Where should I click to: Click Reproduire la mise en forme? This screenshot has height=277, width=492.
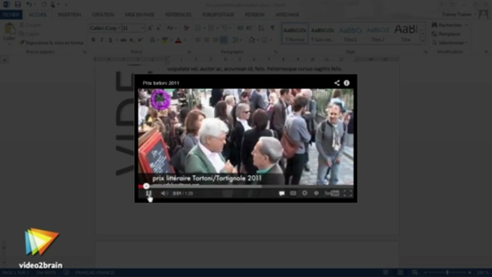pos(51,43)
